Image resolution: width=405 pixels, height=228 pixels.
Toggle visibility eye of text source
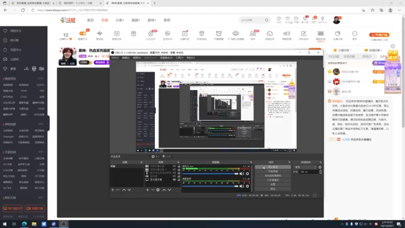coord(174,173)
